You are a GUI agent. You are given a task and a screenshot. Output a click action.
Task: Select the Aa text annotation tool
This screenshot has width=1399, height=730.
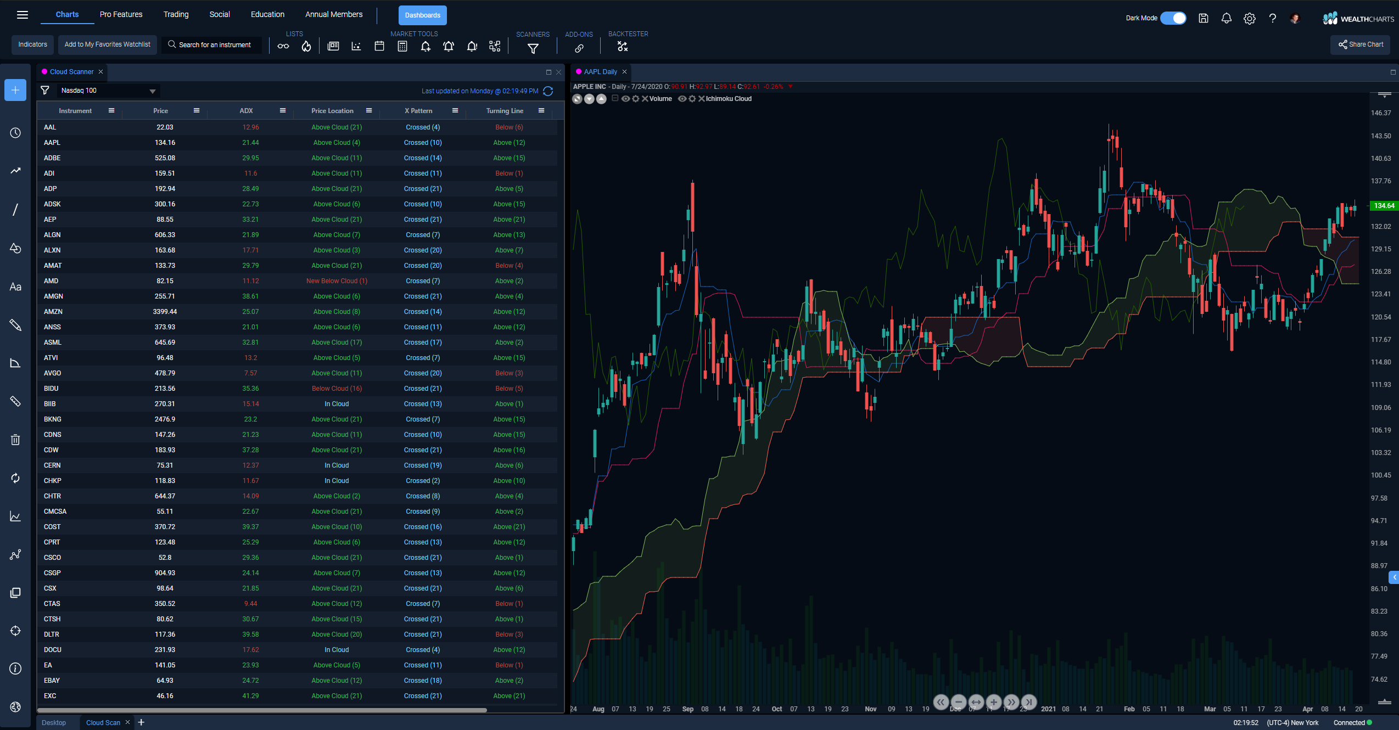pyautogui.click(x=15, y=287)
